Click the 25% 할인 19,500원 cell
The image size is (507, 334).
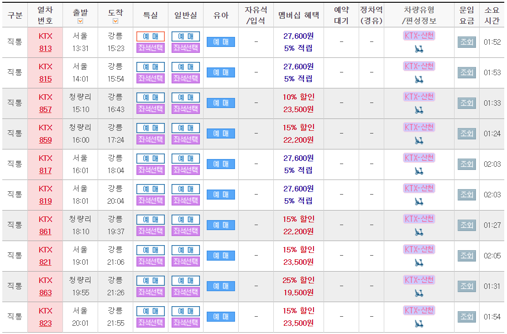(x=298, y=287)
